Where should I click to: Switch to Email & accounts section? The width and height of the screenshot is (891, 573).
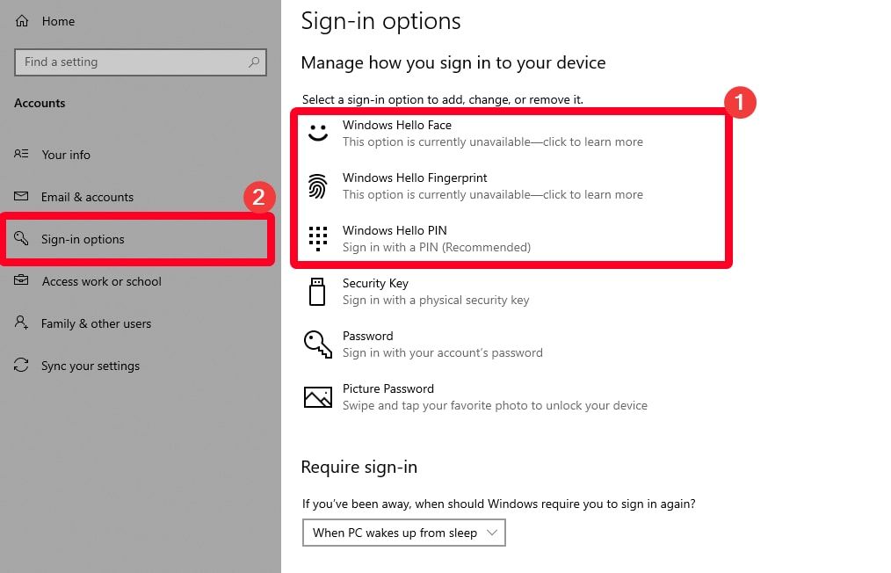pyautogui.click(x=88, y=197)
